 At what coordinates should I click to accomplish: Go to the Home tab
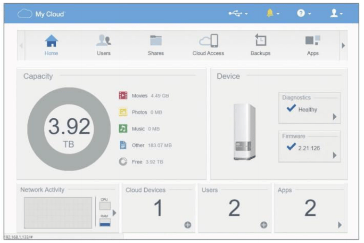(x=51, y=45)
